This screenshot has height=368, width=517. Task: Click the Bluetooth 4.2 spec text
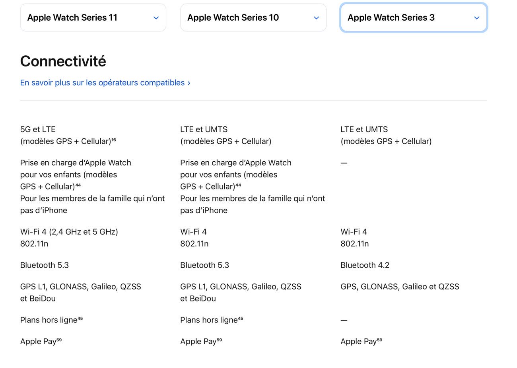point(365,265)
